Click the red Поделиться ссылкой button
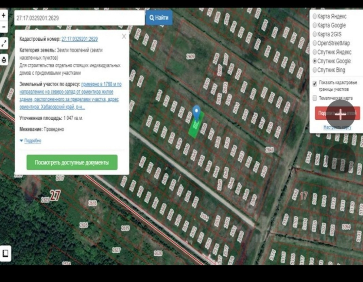 (337, 113)
